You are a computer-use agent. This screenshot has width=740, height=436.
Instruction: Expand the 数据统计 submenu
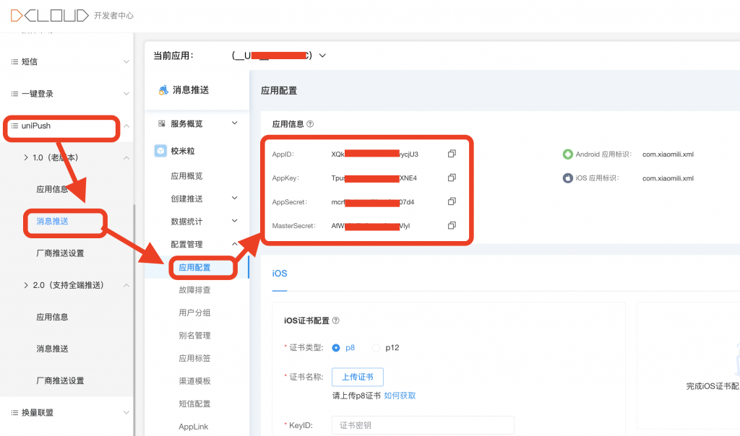234,221
